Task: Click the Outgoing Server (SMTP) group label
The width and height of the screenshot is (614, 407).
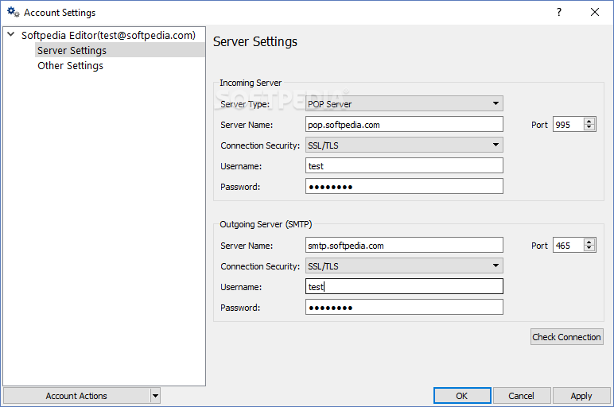Action: (x=266, y=224)
